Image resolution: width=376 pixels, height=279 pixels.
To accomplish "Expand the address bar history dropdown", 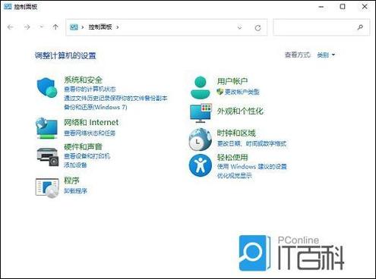I will tap(239, 27).
